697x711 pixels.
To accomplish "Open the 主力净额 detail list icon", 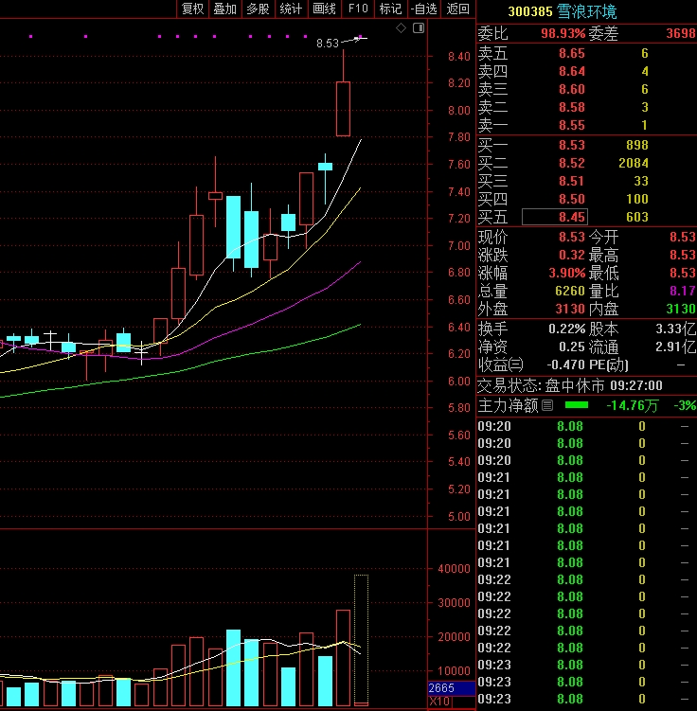I will tap(547, 405).
